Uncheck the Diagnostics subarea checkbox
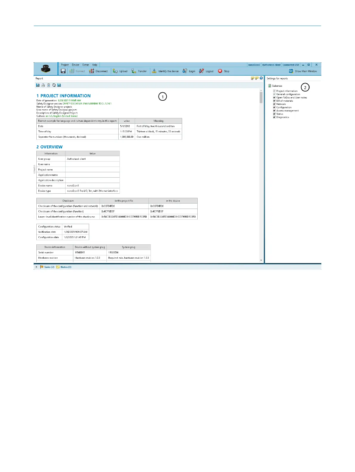The image size is (355, 472). click(x=274, y=117)
